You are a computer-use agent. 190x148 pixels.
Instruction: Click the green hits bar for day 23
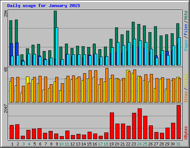(133, 31)
